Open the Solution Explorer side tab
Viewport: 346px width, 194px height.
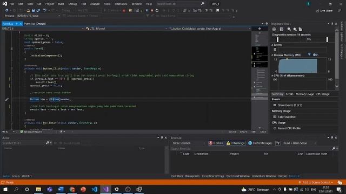pyautogui.click(x=342, y=31)
